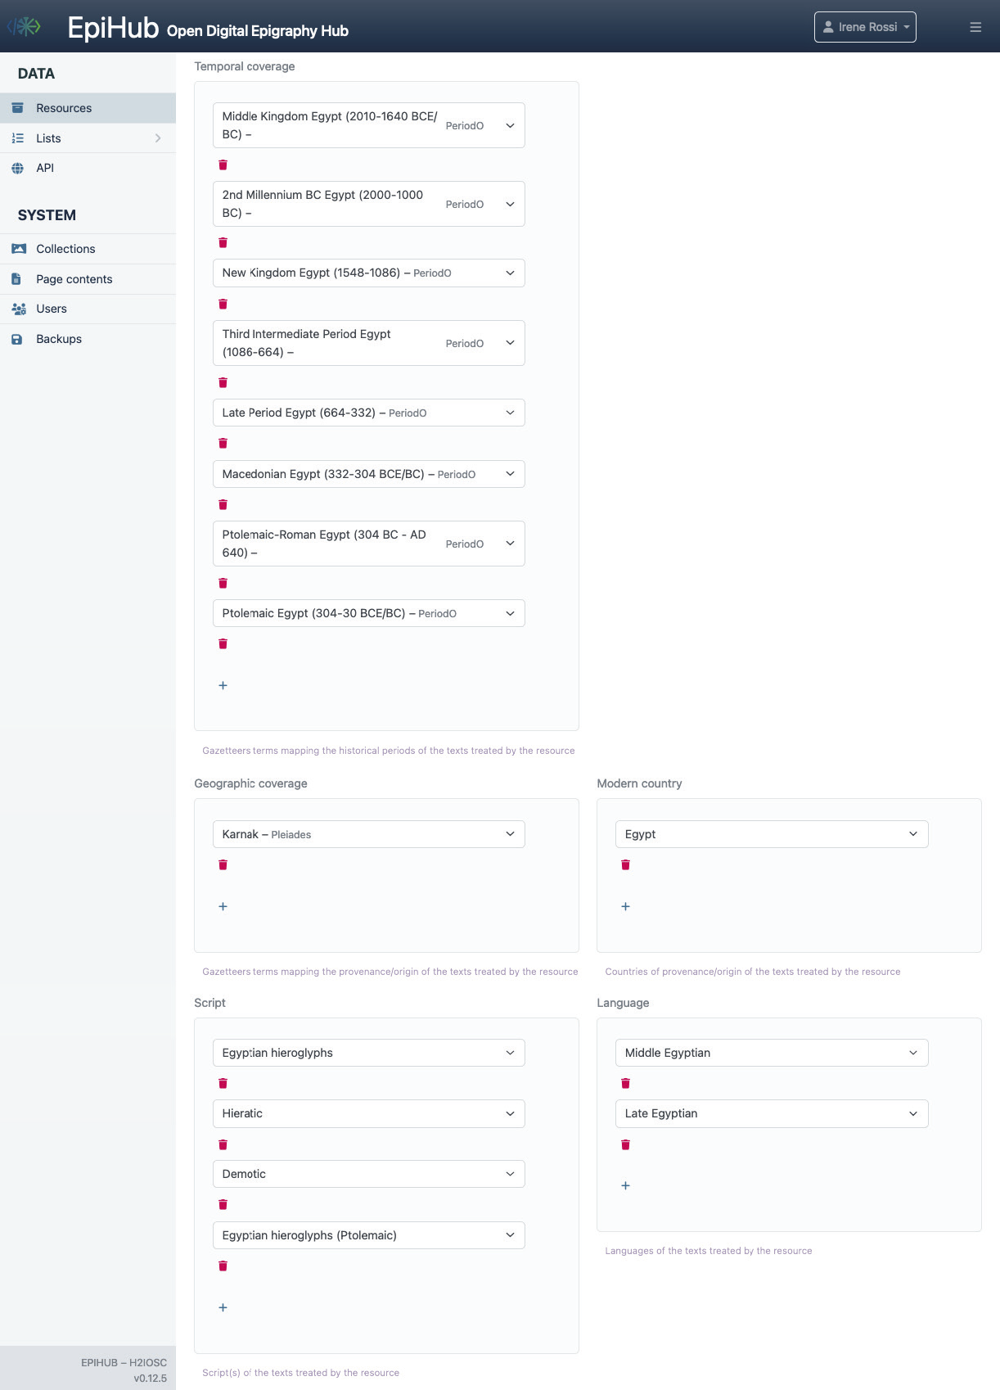Remove the Egypt modern country entry
The image size is (1000, 1390).
[625, 865]
